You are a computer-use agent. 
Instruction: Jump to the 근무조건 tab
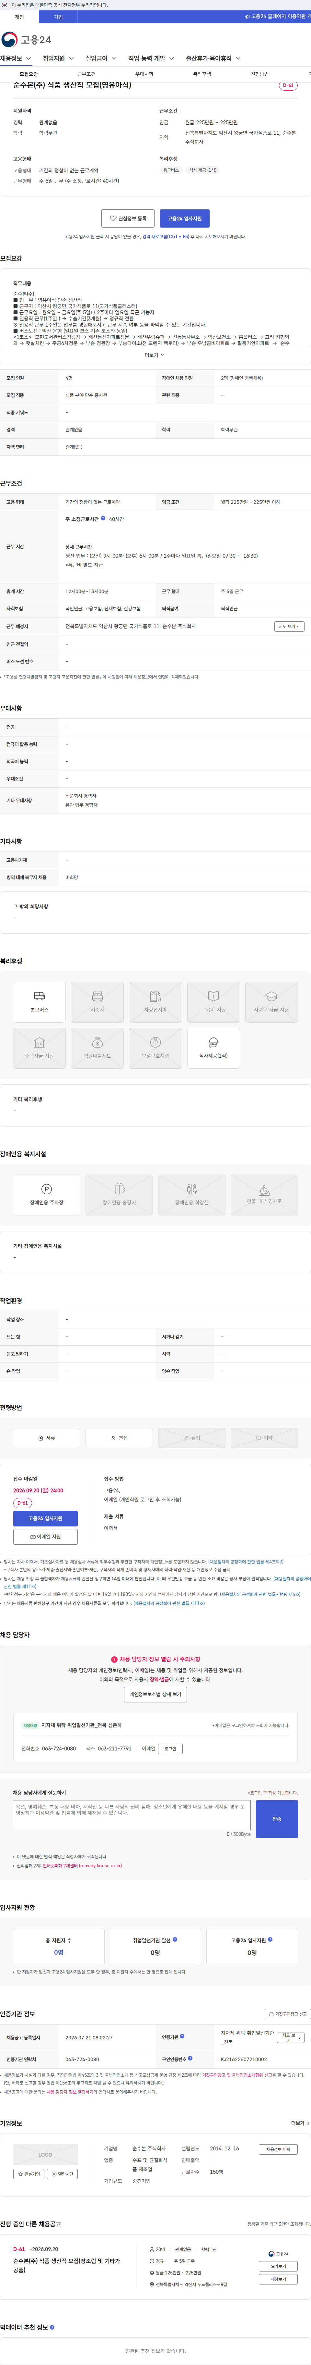point(86,74)
